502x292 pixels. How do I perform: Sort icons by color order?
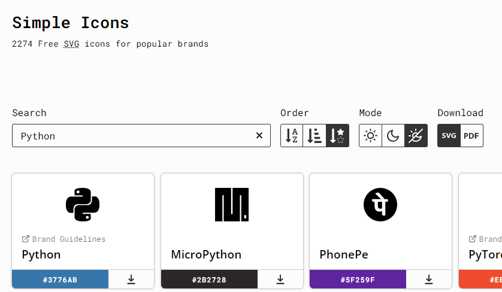click(x=314, y=136)
